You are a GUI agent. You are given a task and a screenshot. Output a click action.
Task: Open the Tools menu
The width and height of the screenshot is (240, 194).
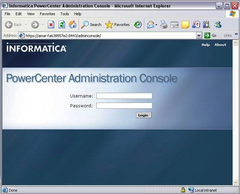point(65,14)
